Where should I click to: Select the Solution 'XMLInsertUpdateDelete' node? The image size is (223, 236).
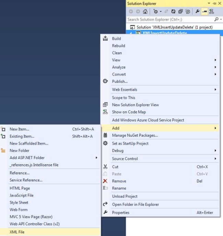click(x=175, y=27)
